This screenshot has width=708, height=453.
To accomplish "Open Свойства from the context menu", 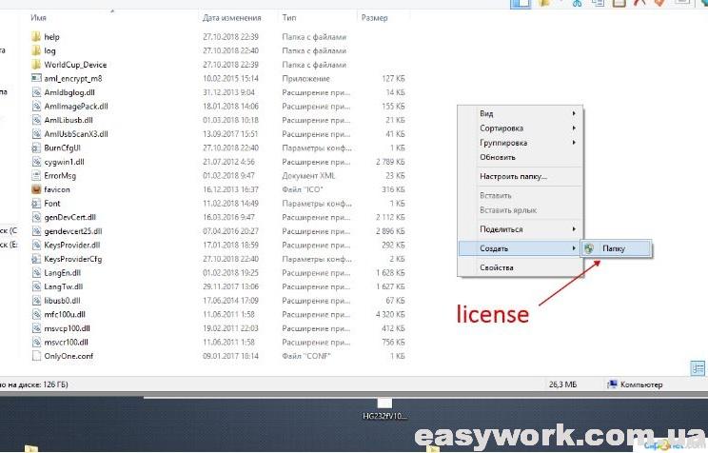I will pos(497,267).
